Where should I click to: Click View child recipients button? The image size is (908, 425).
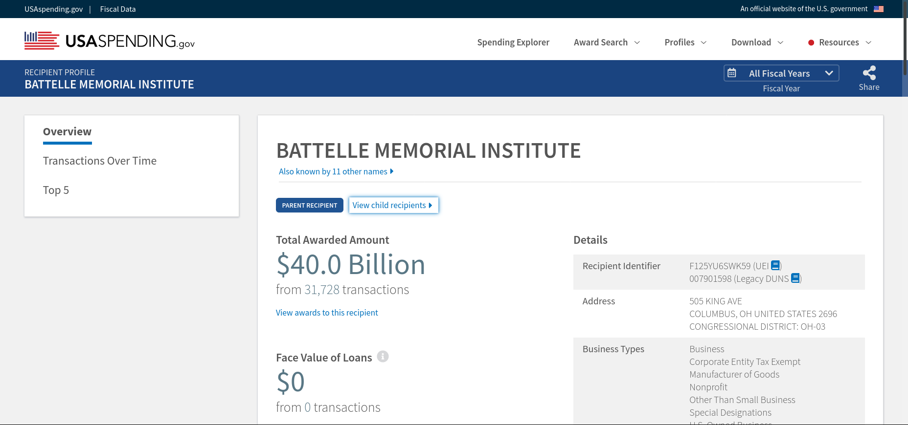click(393, 205)
